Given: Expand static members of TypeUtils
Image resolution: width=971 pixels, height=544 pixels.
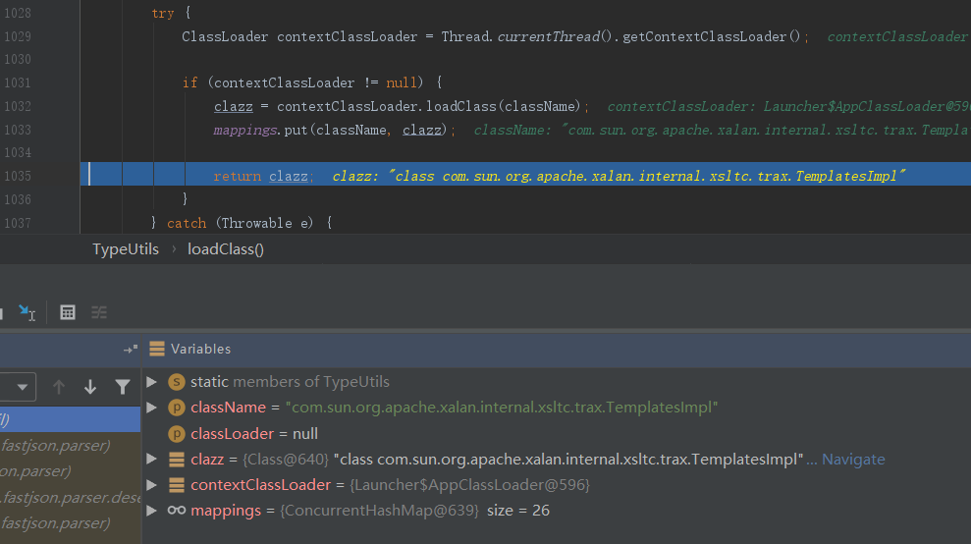Looking at the screenshot, I should (x=151, y=381).
